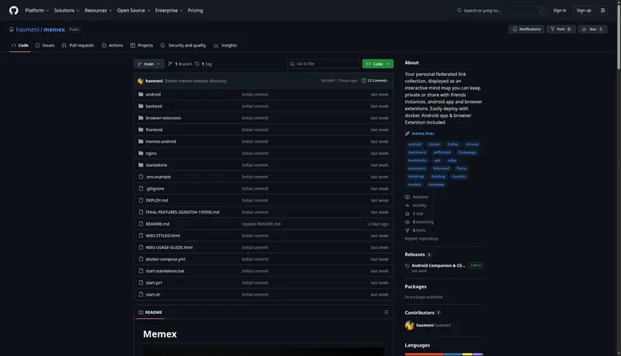The width and height of the screenshot is (621, 356).
Task: Expand the Solutions menu
Action: pyautogui.click(x=67, y=10)
